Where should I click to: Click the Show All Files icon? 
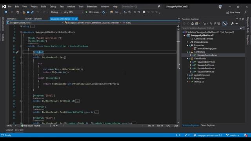pyautogui.click(x=219, y=23)
